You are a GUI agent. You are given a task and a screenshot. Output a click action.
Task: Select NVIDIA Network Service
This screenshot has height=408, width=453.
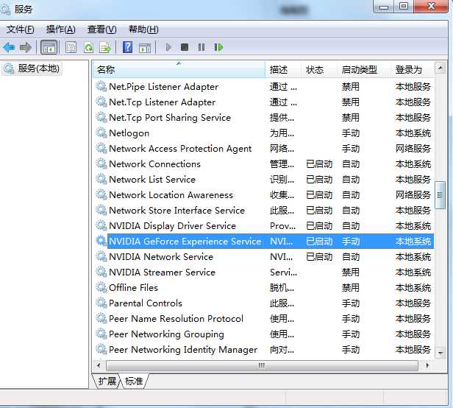(161, 257)
